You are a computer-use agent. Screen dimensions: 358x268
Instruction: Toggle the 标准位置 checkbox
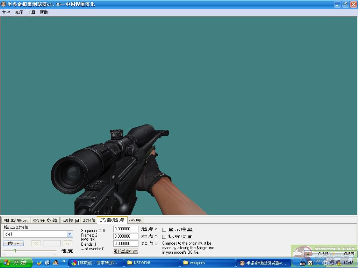click(x=164, y=237)
